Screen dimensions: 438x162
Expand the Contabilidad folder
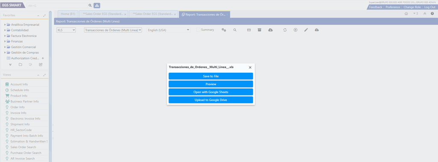point(5,30)
